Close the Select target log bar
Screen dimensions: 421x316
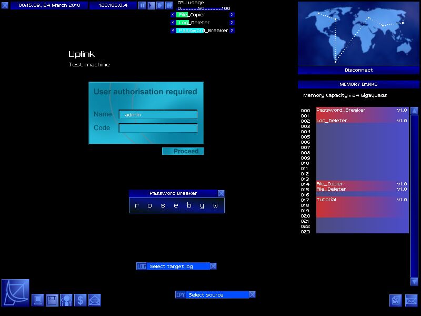(213, 266)
